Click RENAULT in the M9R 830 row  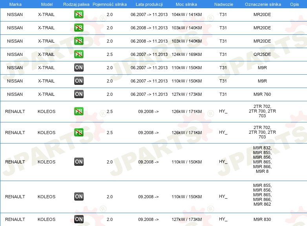[15, 219]
